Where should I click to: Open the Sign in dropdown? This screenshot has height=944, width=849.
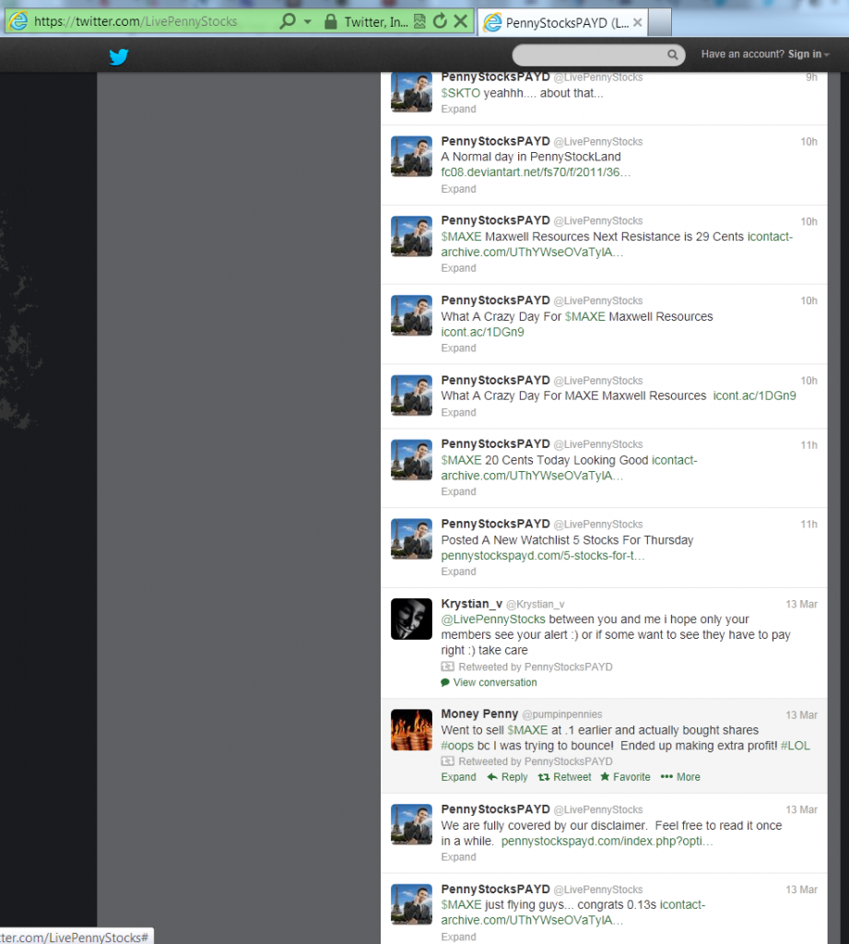click(808, 54)
